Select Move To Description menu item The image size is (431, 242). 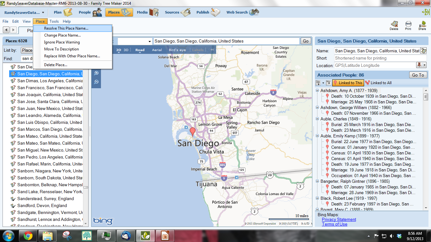(x=73, y=49)
